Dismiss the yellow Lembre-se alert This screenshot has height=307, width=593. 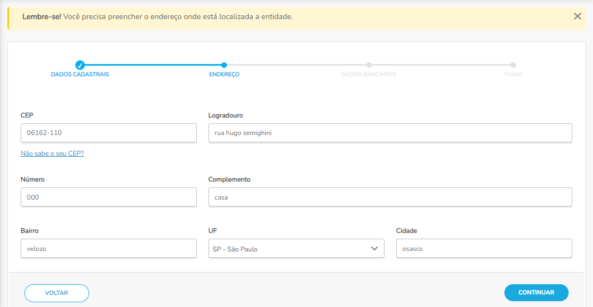tap(577, 16)
